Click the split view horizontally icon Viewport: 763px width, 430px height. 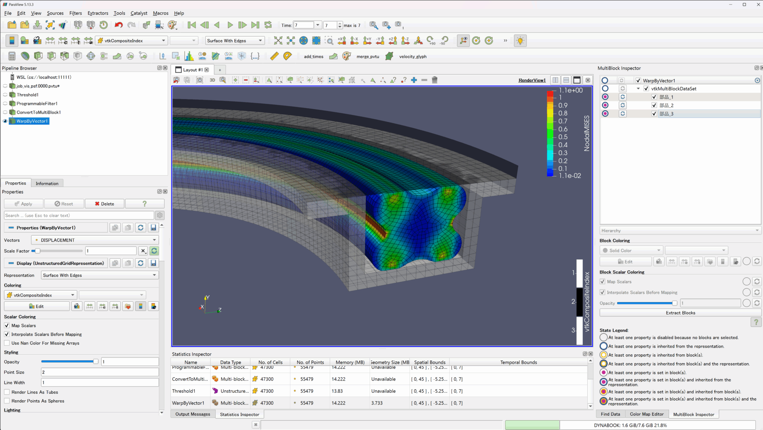point(555,80)
